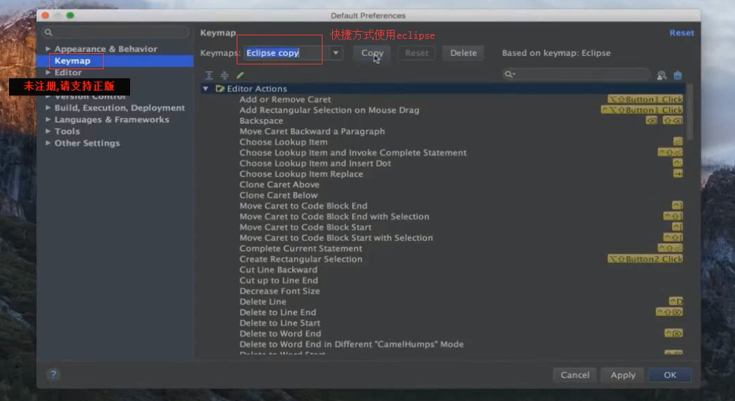Screen dimensions: 735x401
Task: Select the Backspace action row
Action: tap(261, 121)
